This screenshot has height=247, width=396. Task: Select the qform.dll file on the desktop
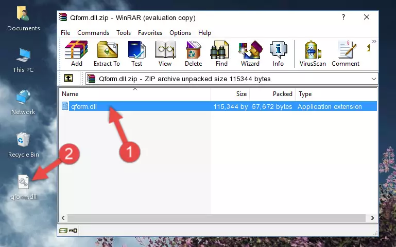point(24,187)
